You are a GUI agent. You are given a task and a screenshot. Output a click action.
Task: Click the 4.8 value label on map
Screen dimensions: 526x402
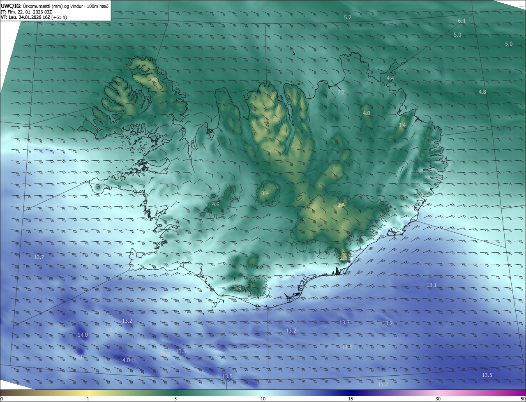click(482, 92)
